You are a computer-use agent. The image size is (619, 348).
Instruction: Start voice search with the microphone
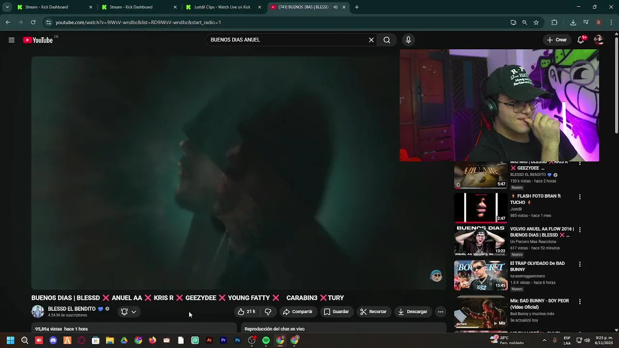pyautogui.click(x=408, y=40)
